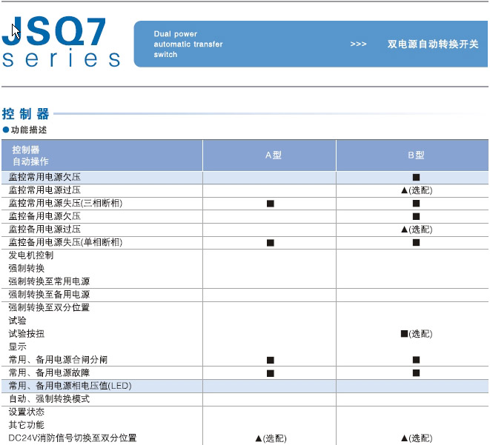Viewport: 490px width, 445px height.
Task: Click the B型 square mark for 合闸分闸 row
Action: (416, 360)
